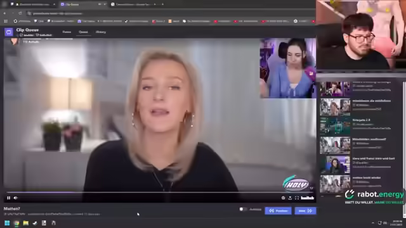Open Chrome from the taskbar

[x=16, y=223]
